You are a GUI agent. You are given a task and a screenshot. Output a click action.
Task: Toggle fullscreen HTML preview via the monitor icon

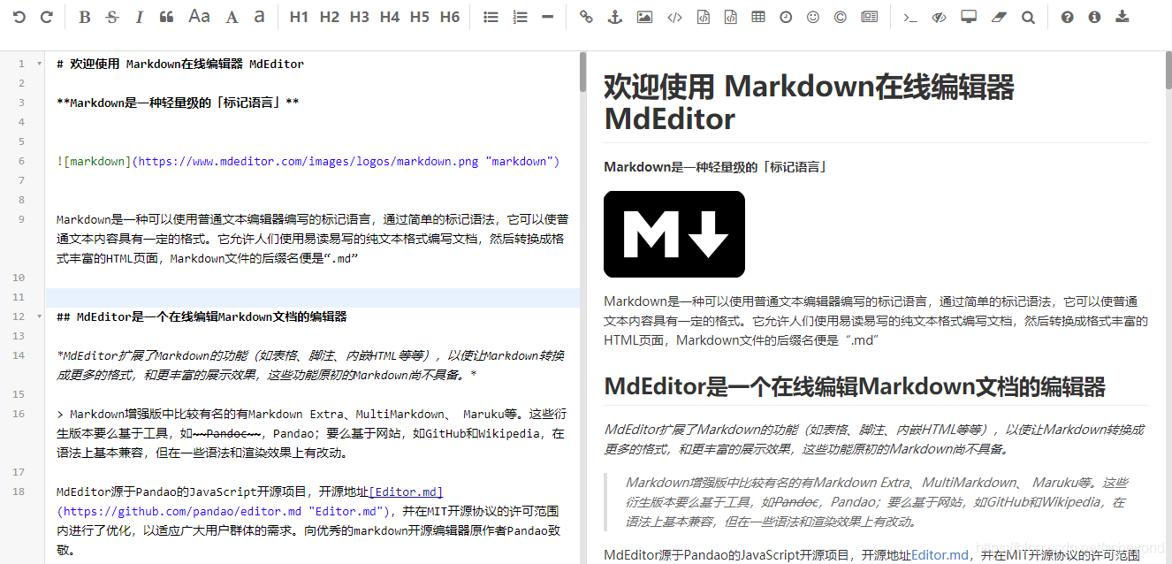[x=969, y=17]
